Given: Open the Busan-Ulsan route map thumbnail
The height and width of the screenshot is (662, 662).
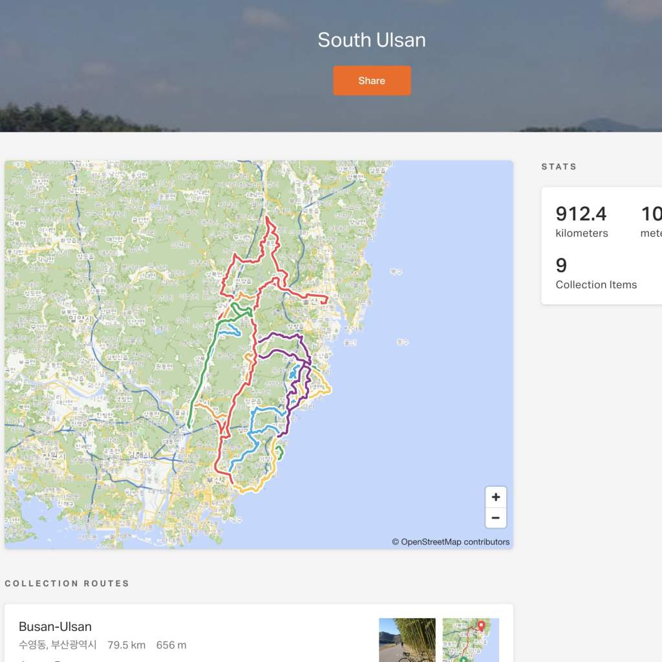Looking at the screenshot, I should (x=471, y=639).
